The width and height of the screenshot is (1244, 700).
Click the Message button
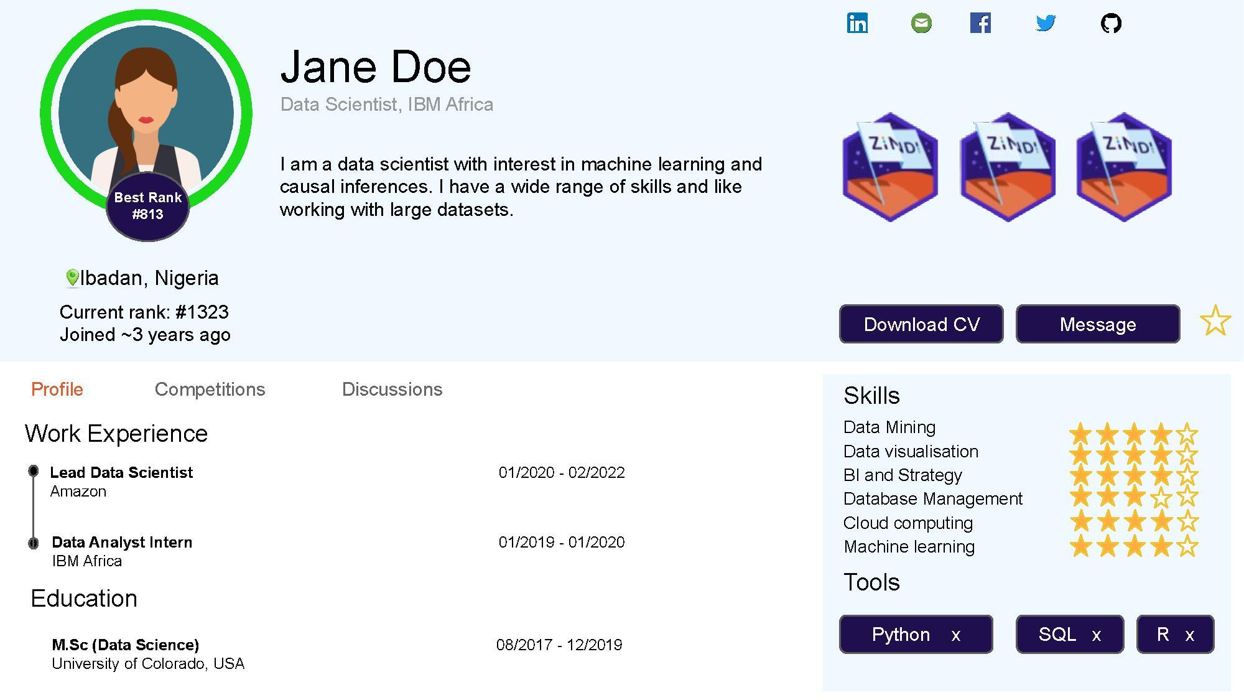tap(1098, 324)
